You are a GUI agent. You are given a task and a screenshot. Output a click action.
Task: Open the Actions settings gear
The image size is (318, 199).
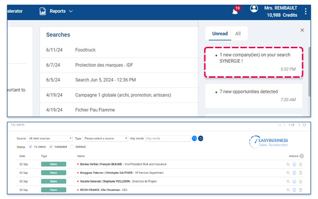click(x=302, y=156)
